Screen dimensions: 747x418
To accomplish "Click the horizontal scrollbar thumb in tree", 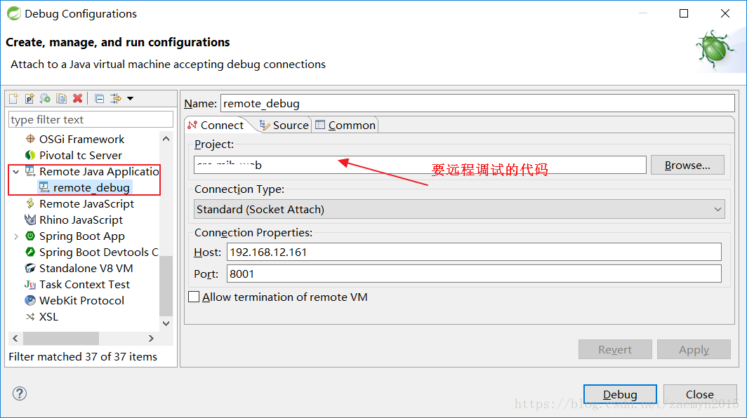I will 61,339.
